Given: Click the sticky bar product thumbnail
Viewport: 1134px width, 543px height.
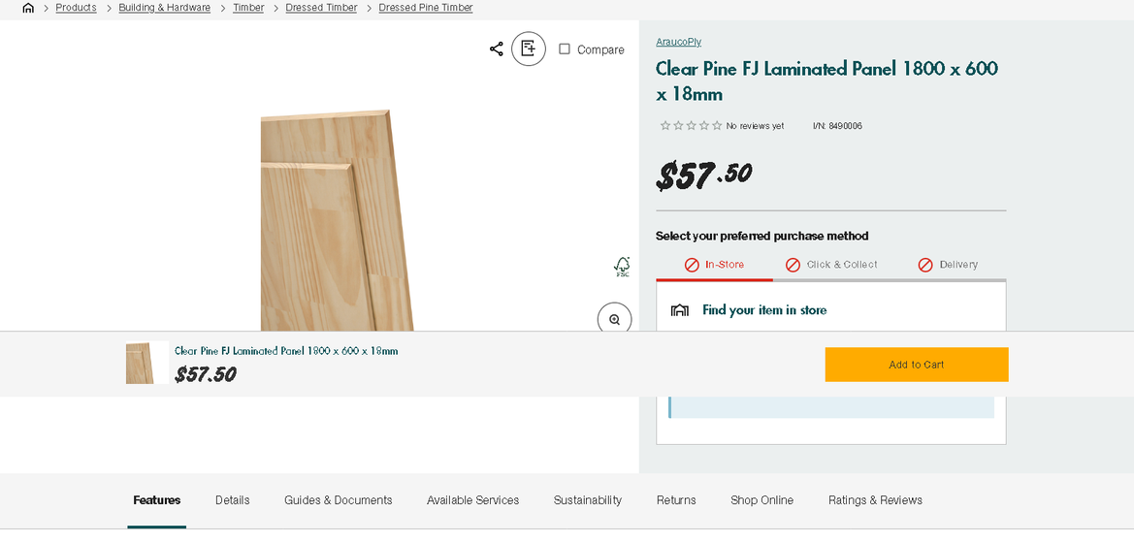Looking at the screenshot, I should 140,364.
